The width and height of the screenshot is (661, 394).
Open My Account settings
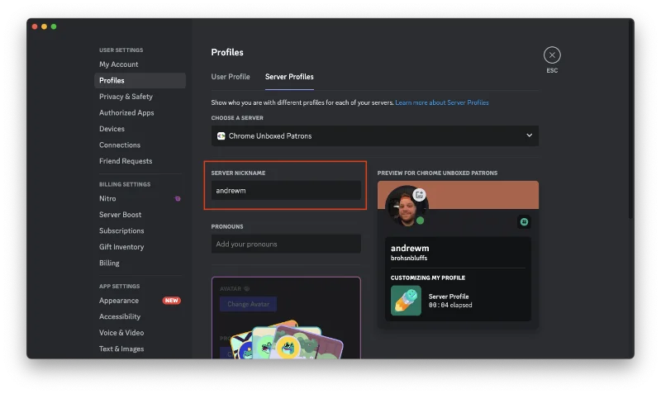click(140, 64)
